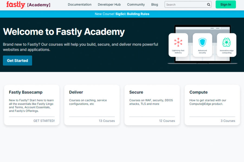Click the 3 Courses text
Viewport: 244px width, 162px height.
(228, 121)
